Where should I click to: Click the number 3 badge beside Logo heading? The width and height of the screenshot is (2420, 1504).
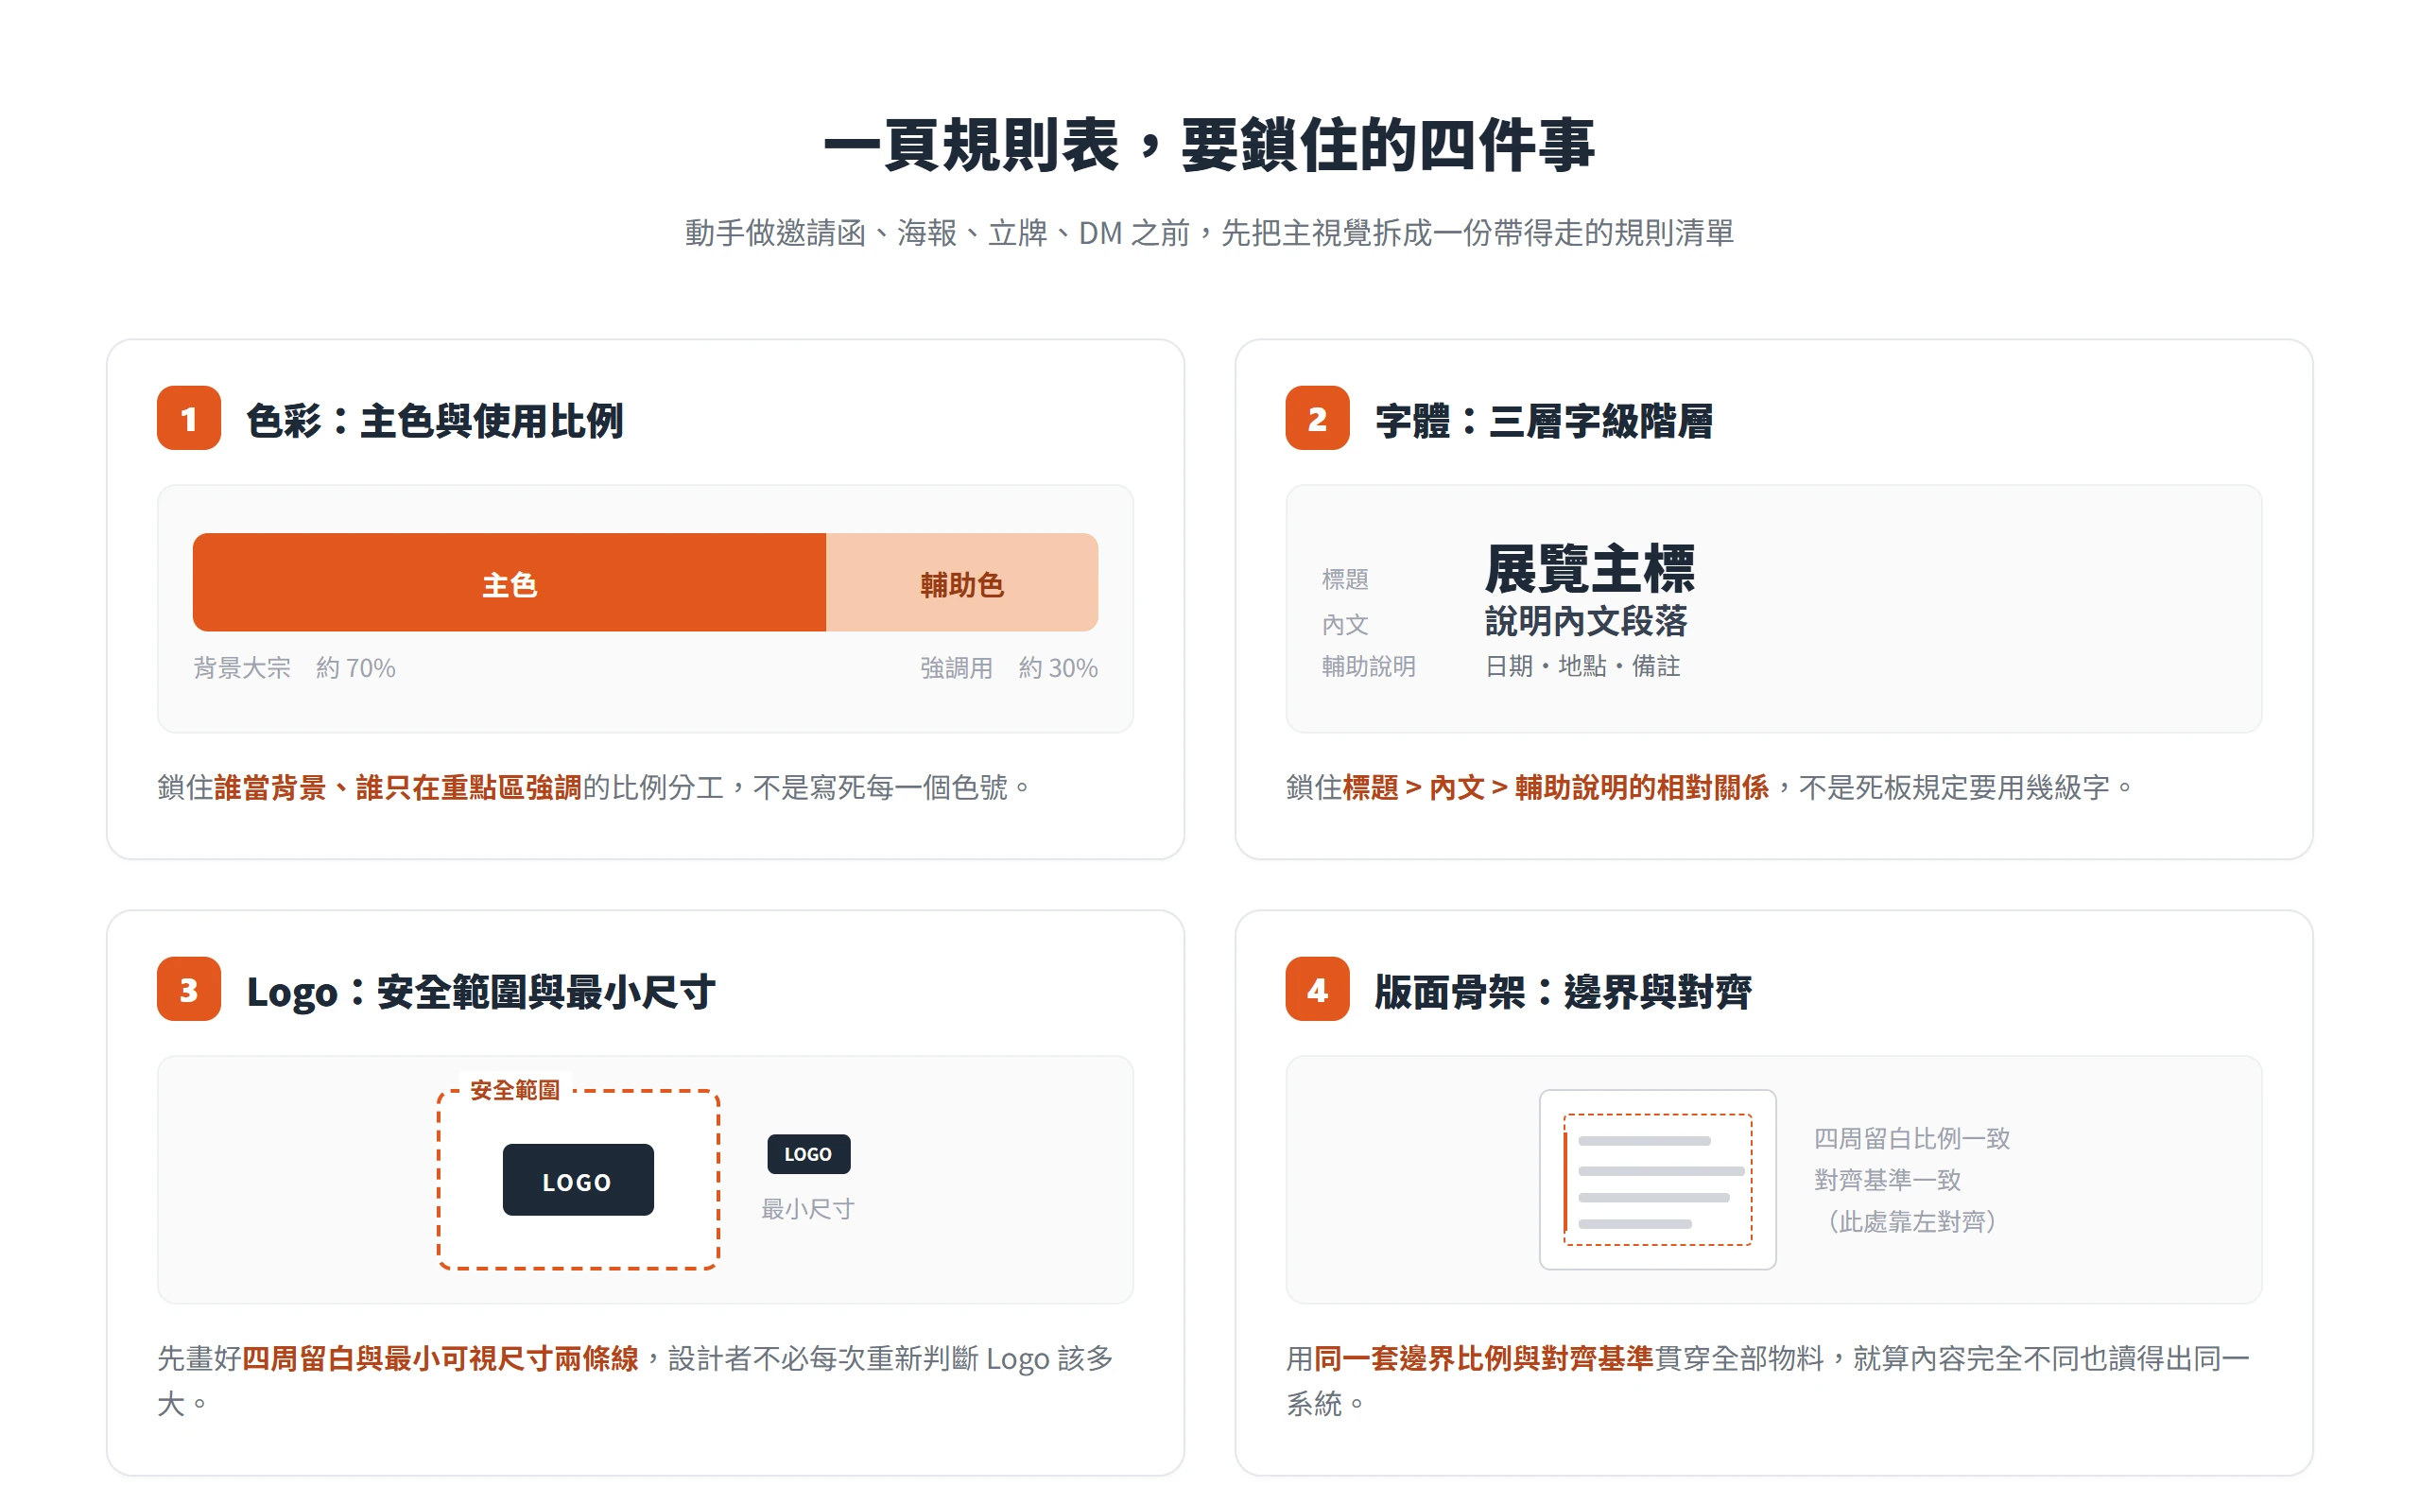[189, 990]
